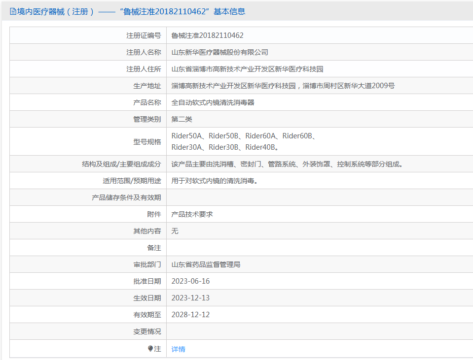Click registration number 鲁械注准20182110462 cell
This screenshot has width=473, height=360.
tap(207, 35)
